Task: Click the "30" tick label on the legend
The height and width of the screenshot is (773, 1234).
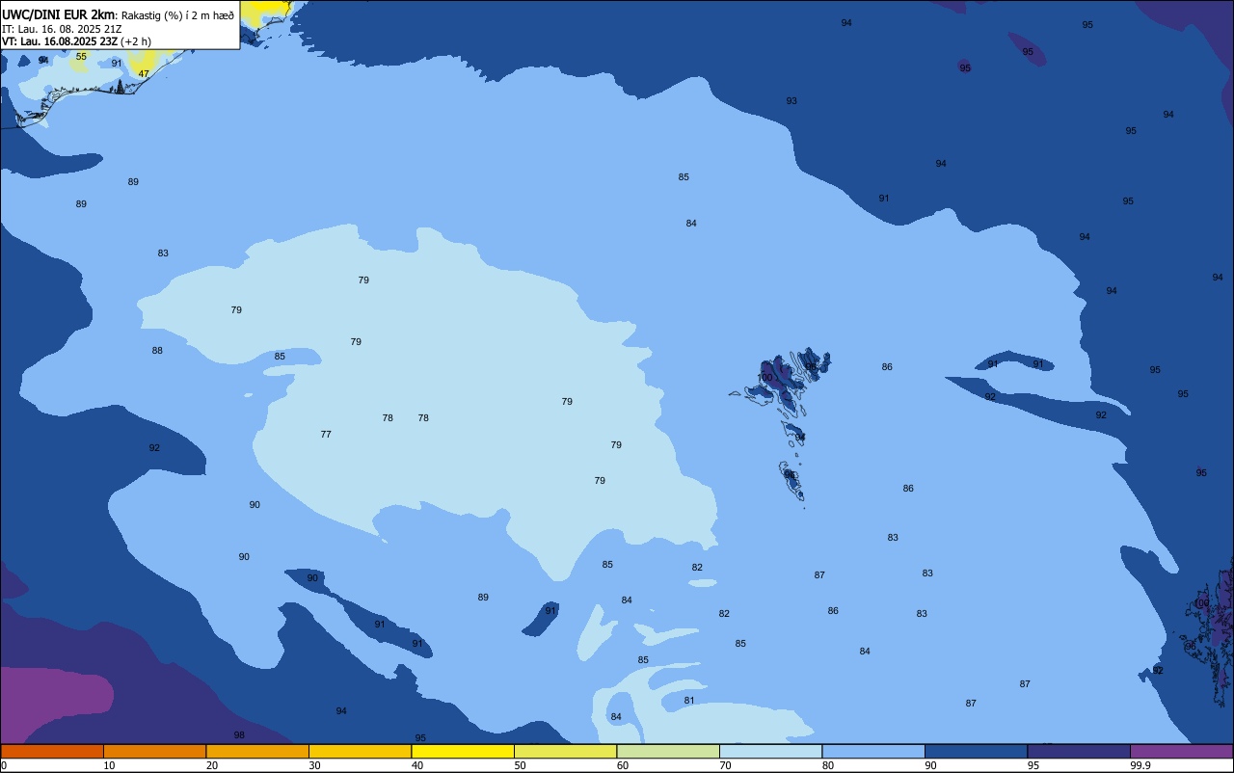Action: [314, 765]
